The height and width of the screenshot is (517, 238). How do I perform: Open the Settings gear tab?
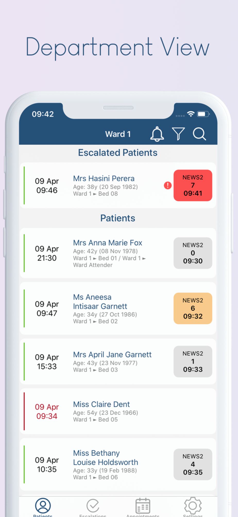pyautogui.click(x=193, y=506)
